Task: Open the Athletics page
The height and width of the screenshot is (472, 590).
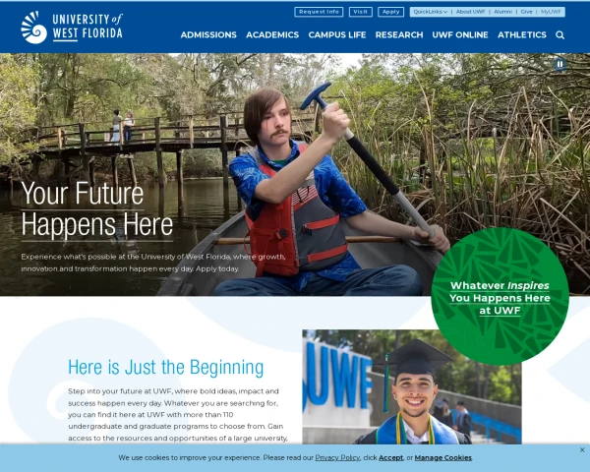Action: (x=521, y=34)
